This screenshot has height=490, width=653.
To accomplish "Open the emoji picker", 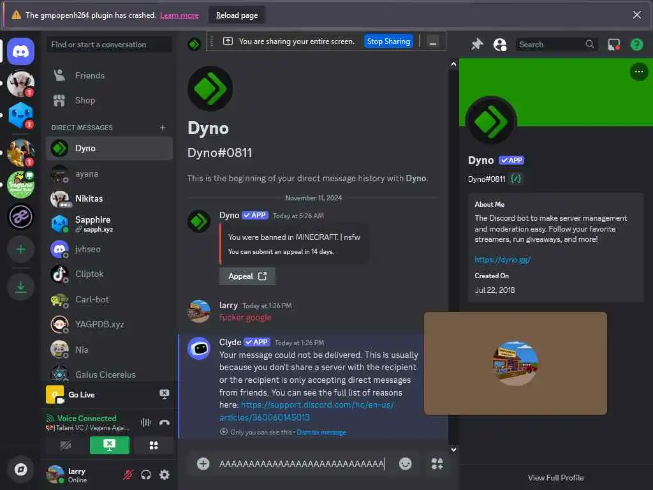I will click(x=405, y=463).
